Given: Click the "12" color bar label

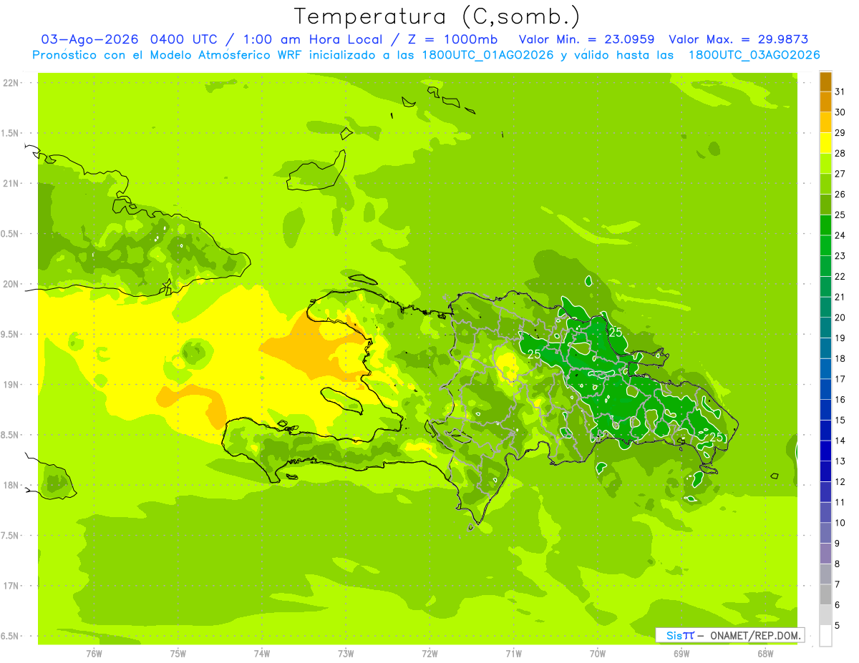Looking at the screenshot, I should click(840, 481).
